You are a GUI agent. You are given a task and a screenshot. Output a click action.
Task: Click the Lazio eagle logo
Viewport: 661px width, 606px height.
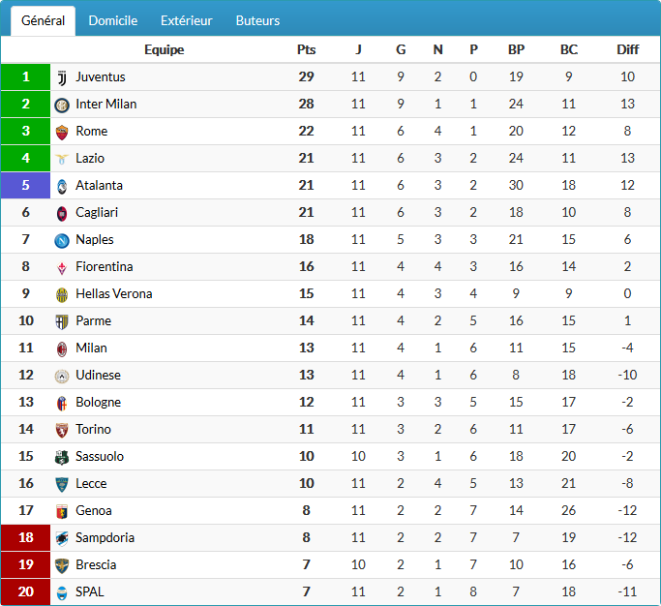(62, 159)
